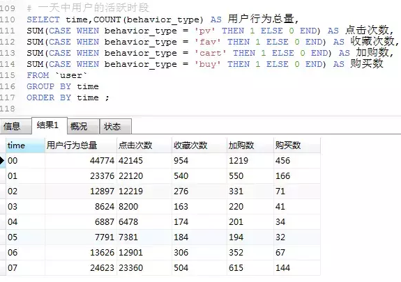Click cell value 44774
401x282 pixels.
click(x=102, y=161)
